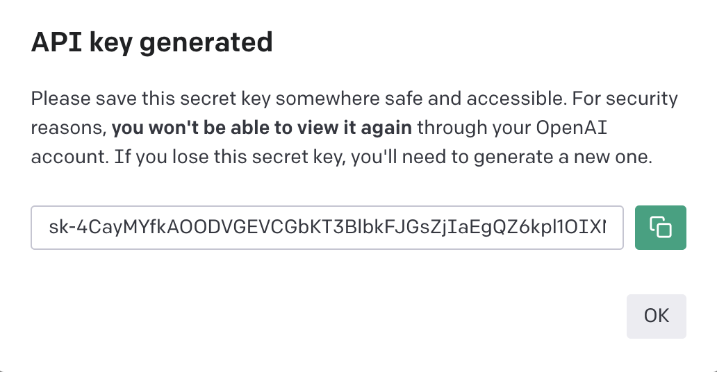717x372 pixels.
Task: Copy the secret key using the green copy icon
Action: [660, 227]
